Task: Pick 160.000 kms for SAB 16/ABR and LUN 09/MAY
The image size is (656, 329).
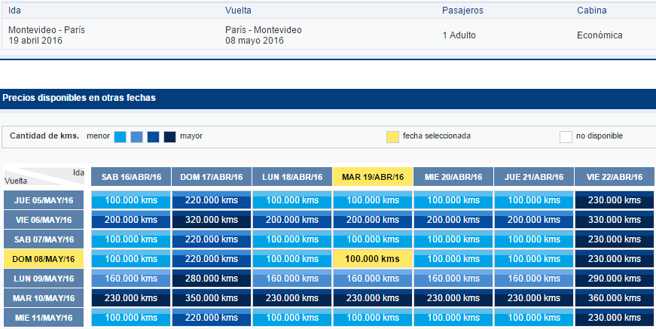Action: coord(131,279)
